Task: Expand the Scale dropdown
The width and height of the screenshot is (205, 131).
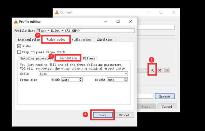Action: click(x=126, y=73)
